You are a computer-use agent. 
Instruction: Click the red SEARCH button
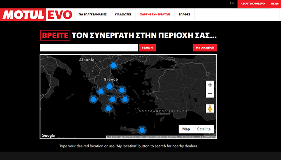click(x=147, y=48)
